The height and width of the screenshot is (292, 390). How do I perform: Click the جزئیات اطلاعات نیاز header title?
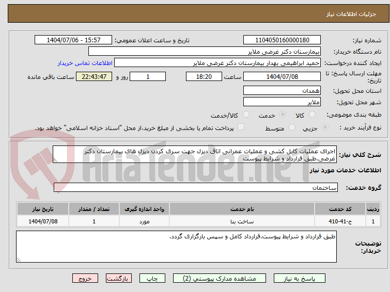click(x=351, y=14)
